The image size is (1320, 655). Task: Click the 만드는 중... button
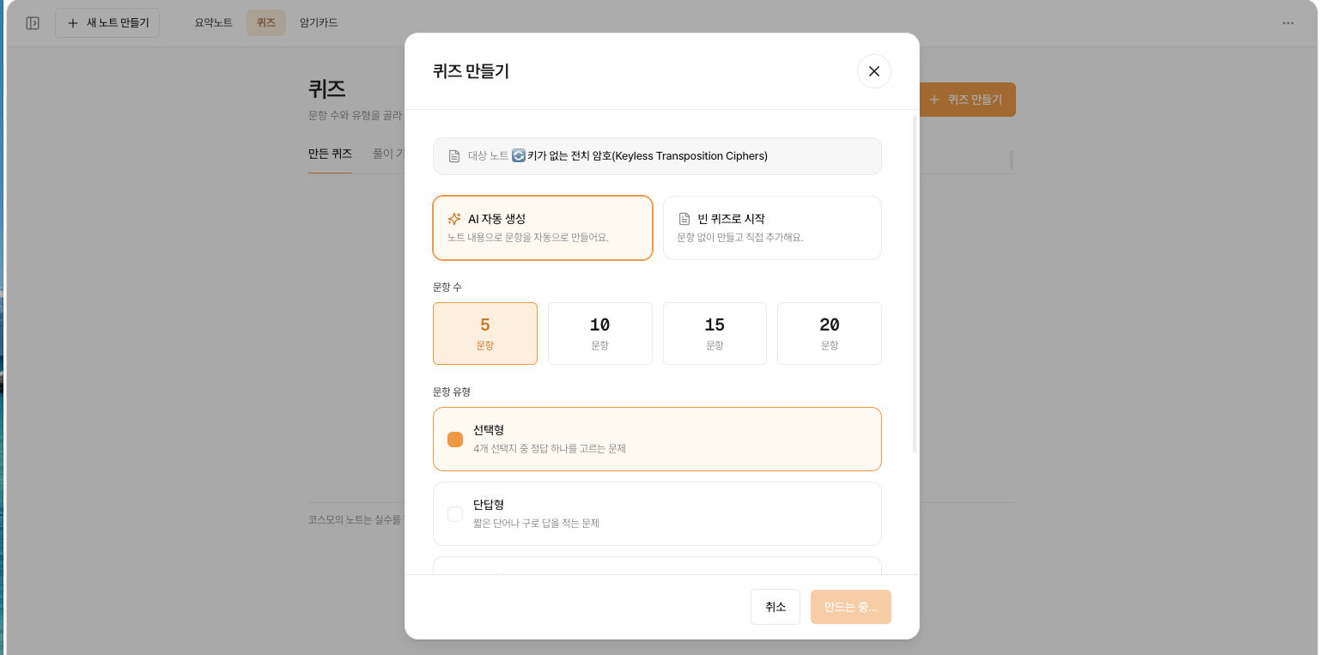pyautogui.click(x=851, y=606)
